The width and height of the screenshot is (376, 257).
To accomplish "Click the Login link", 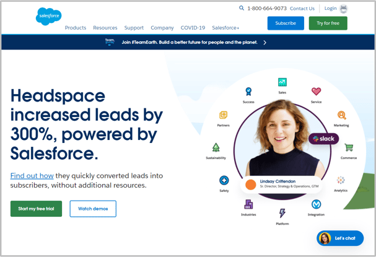I will click(330, 9).
